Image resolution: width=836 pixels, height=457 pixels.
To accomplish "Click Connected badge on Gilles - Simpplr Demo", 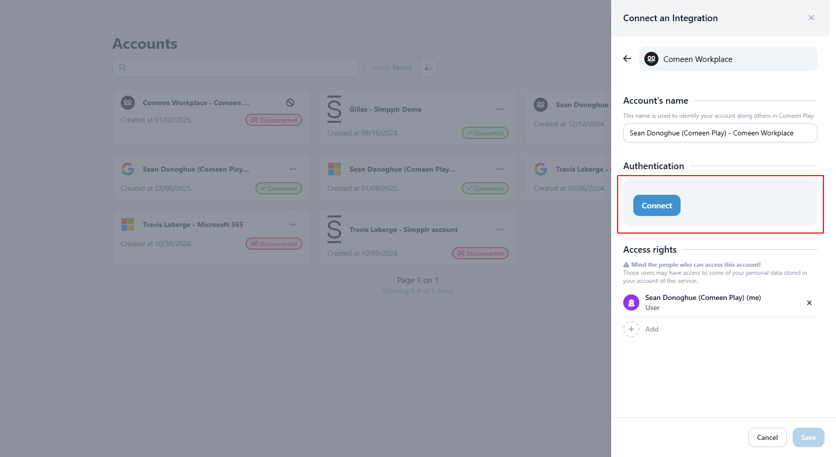I will pyautogui.click(x=485, y=133).
